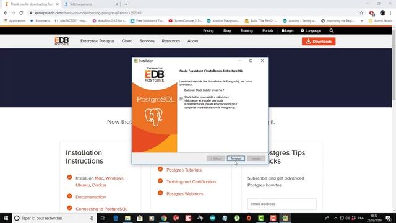Click the Windows install instructions link
396x223 pixels.
pyautogui.click(x=114, y=178)
